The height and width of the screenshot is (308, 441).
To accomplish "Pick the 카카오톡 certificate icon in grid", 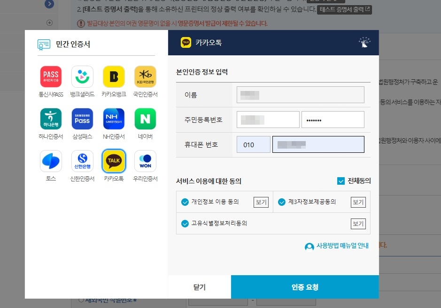I will [x=114, y=161].
